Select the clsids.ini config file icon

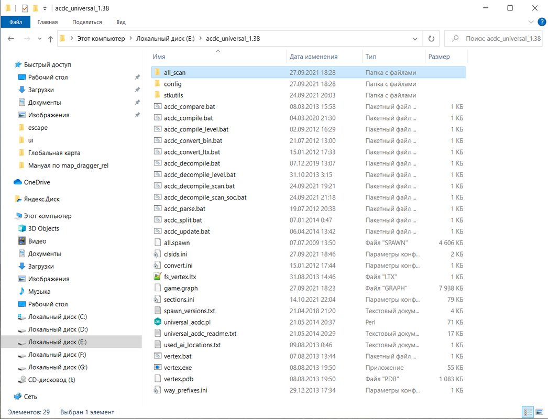point(158,254)
